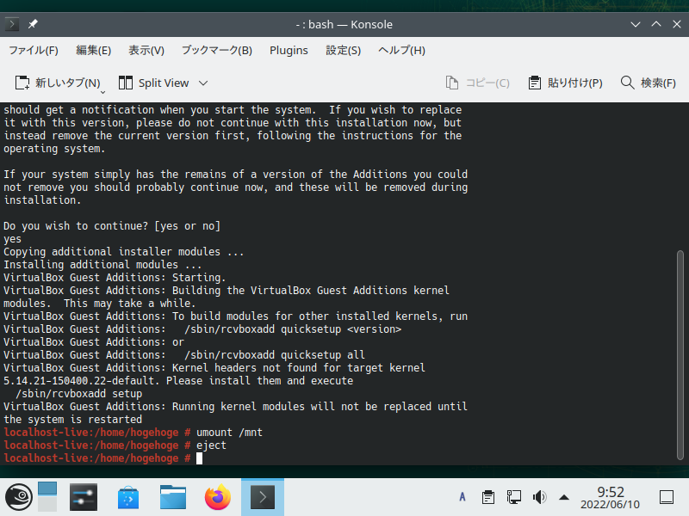Expand hidden system tray icons arrow
This screenshot has width=689, height=516.
coord(564,498)
